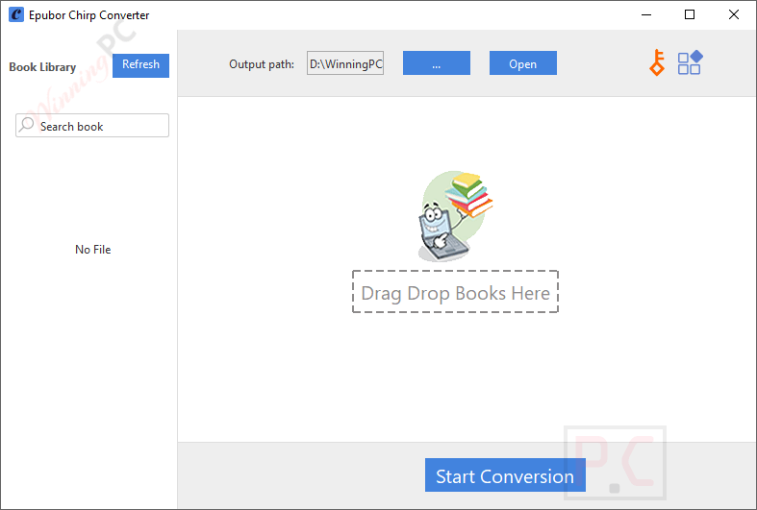Screen dimensions: 757x510
Task: Click the Book Library heading
Action: (42, 67)
